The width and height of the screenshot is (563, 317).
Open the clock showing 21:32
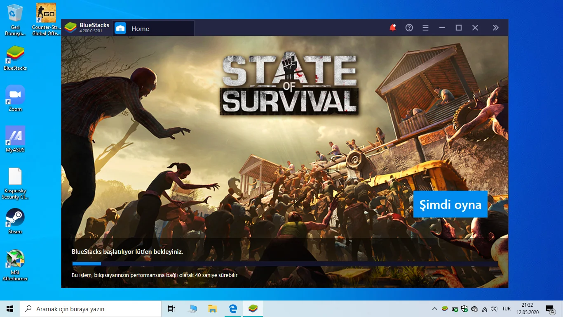(527, 309)
